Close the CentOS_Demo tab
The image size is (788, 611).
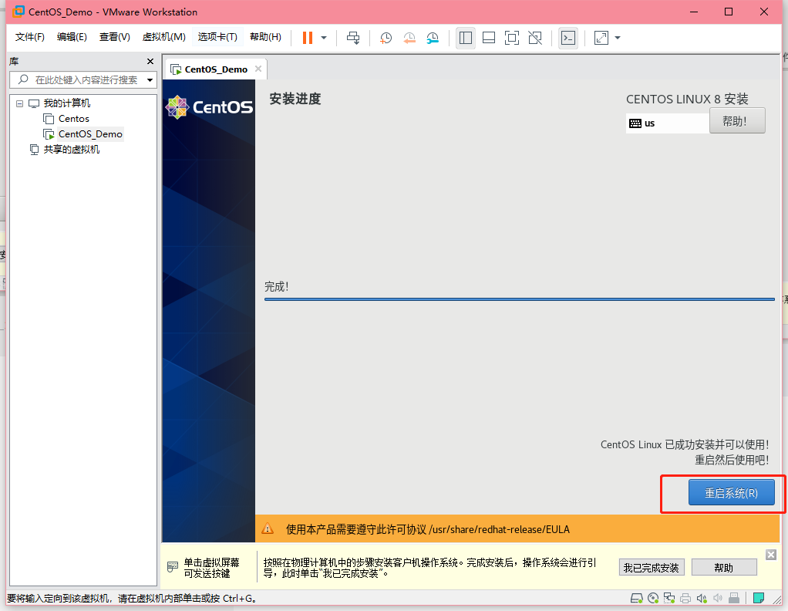(x=258, y=69)
